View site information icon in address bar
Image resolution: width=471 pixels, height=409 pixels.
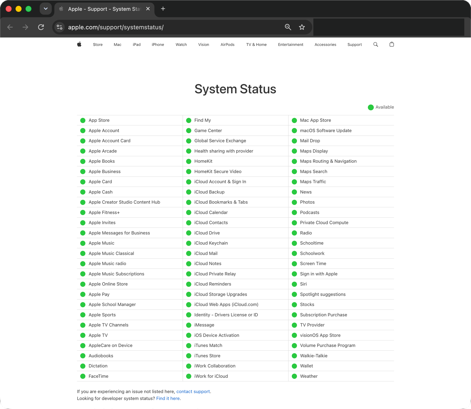[60, 27]
